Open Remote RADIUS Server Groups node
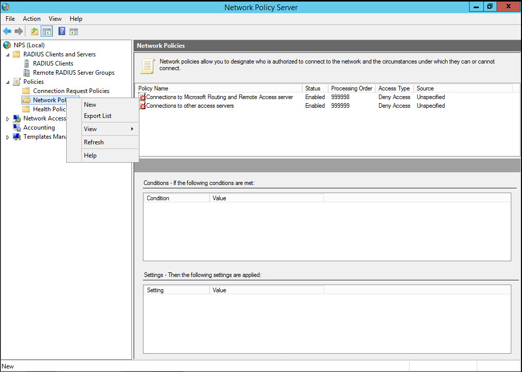Viewport: 522px width, 372px height. point(73,73)
